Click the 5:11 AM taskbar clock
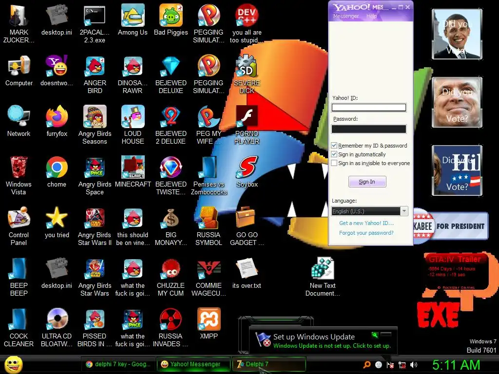The height and width of the screenshot is (374, 499). (456, 365)
